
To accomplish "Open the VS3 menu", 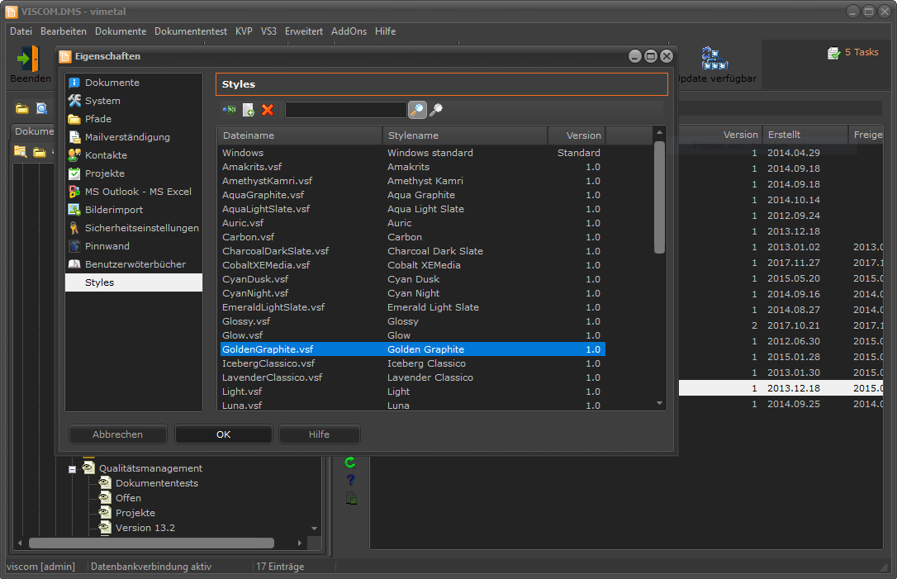I will (269, 31).
